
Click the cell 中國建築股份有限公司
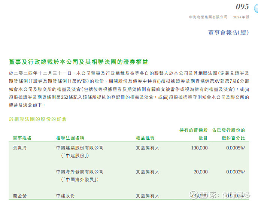(80, 148)
